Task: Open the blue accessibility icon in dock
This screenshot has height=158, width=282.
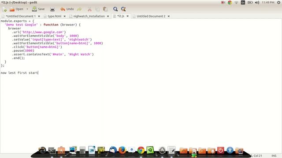Action: pyautogui.click(x=230, y=150)
